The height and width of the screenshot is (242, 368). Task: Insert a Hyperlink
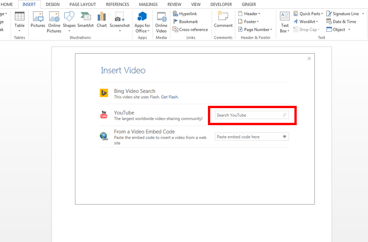click(185, 14)
